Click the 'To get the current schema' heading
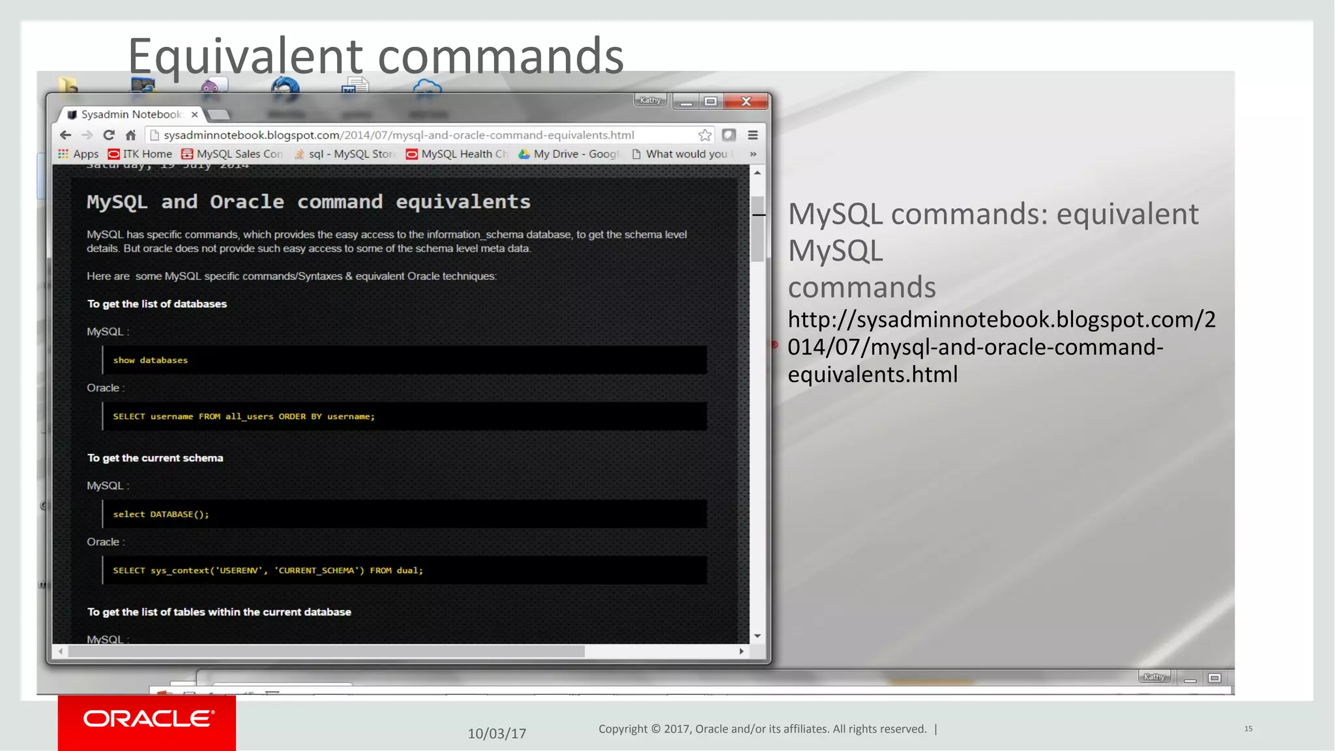 155,458
